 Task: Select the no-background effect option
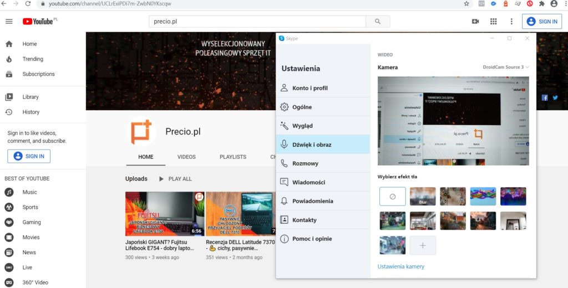click(x=392, y=197)
